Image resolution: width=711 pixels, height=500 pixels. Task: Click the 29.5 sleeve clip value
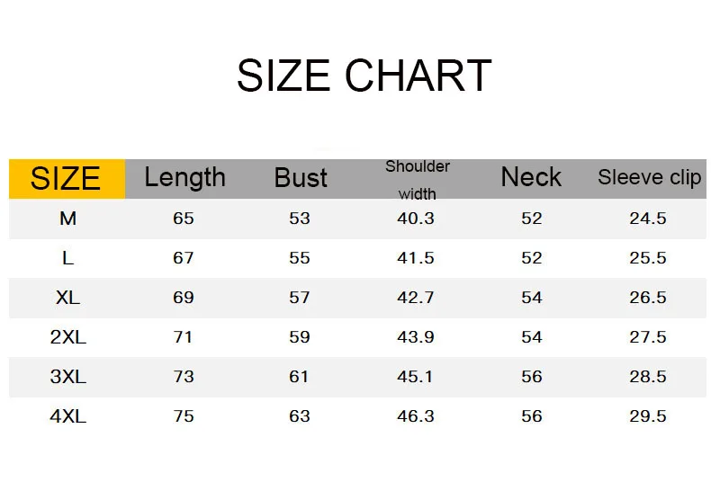(648, 416)
